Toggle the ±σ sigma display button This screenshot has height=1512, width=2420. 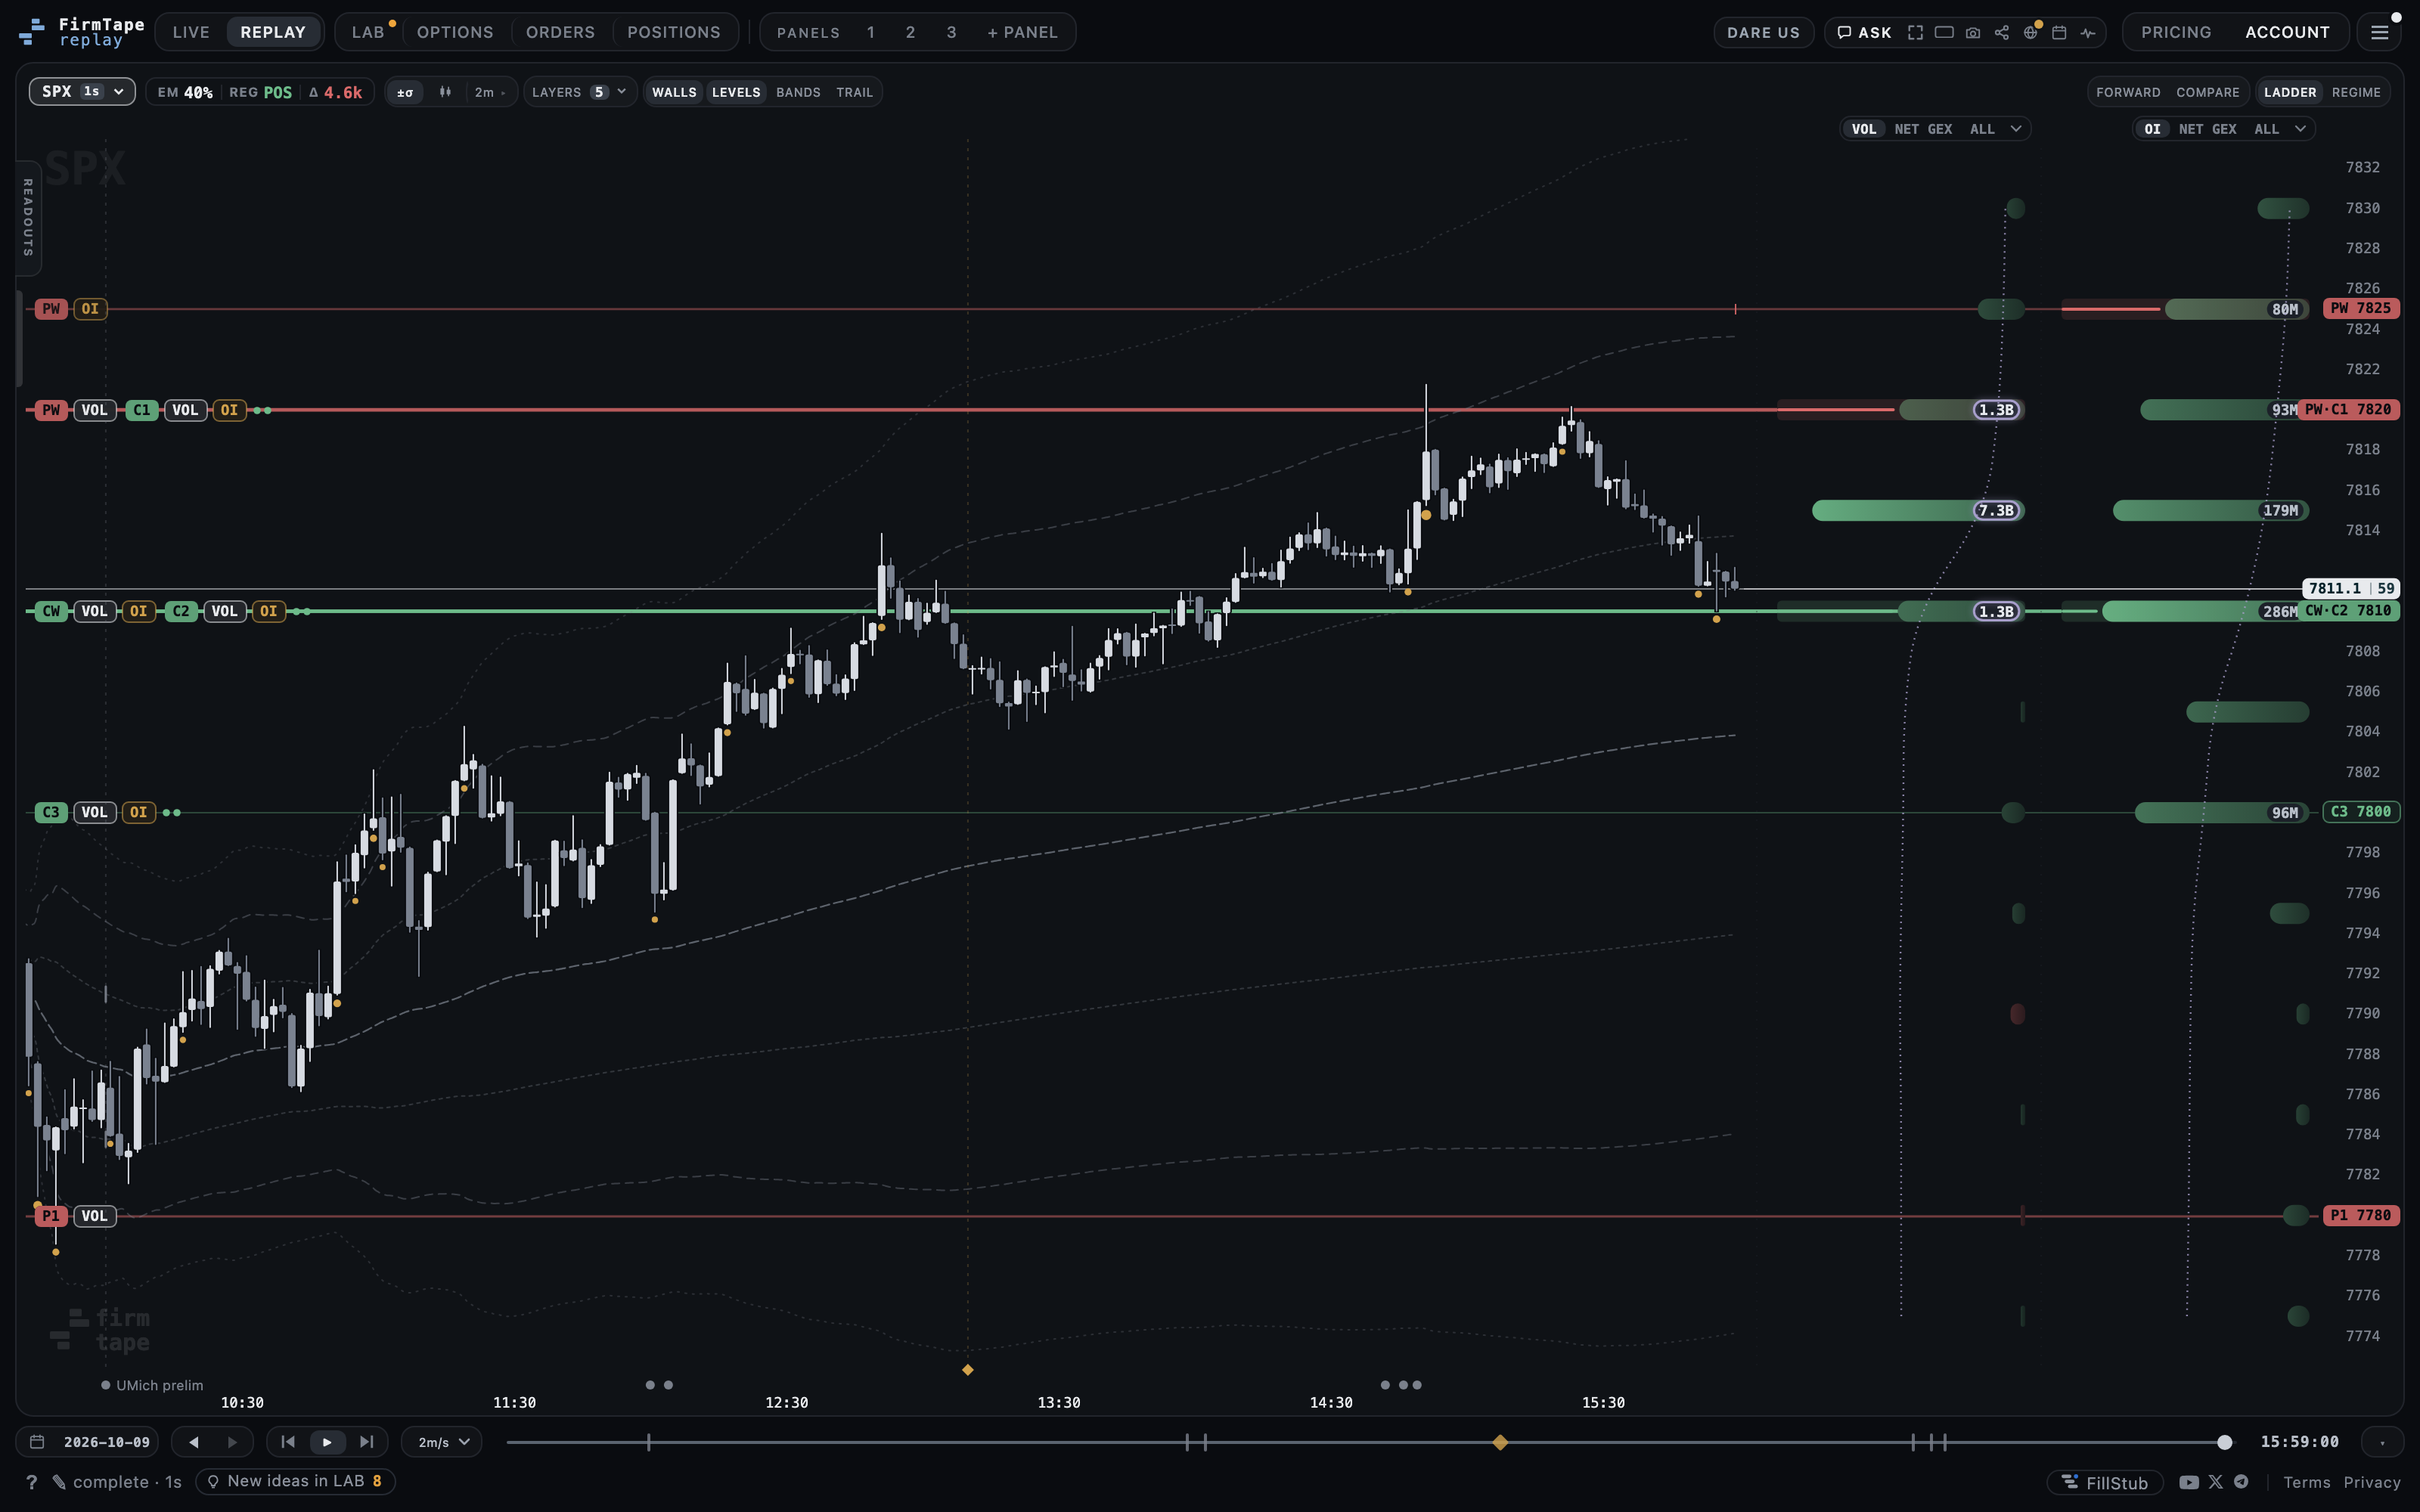[405, 92]
